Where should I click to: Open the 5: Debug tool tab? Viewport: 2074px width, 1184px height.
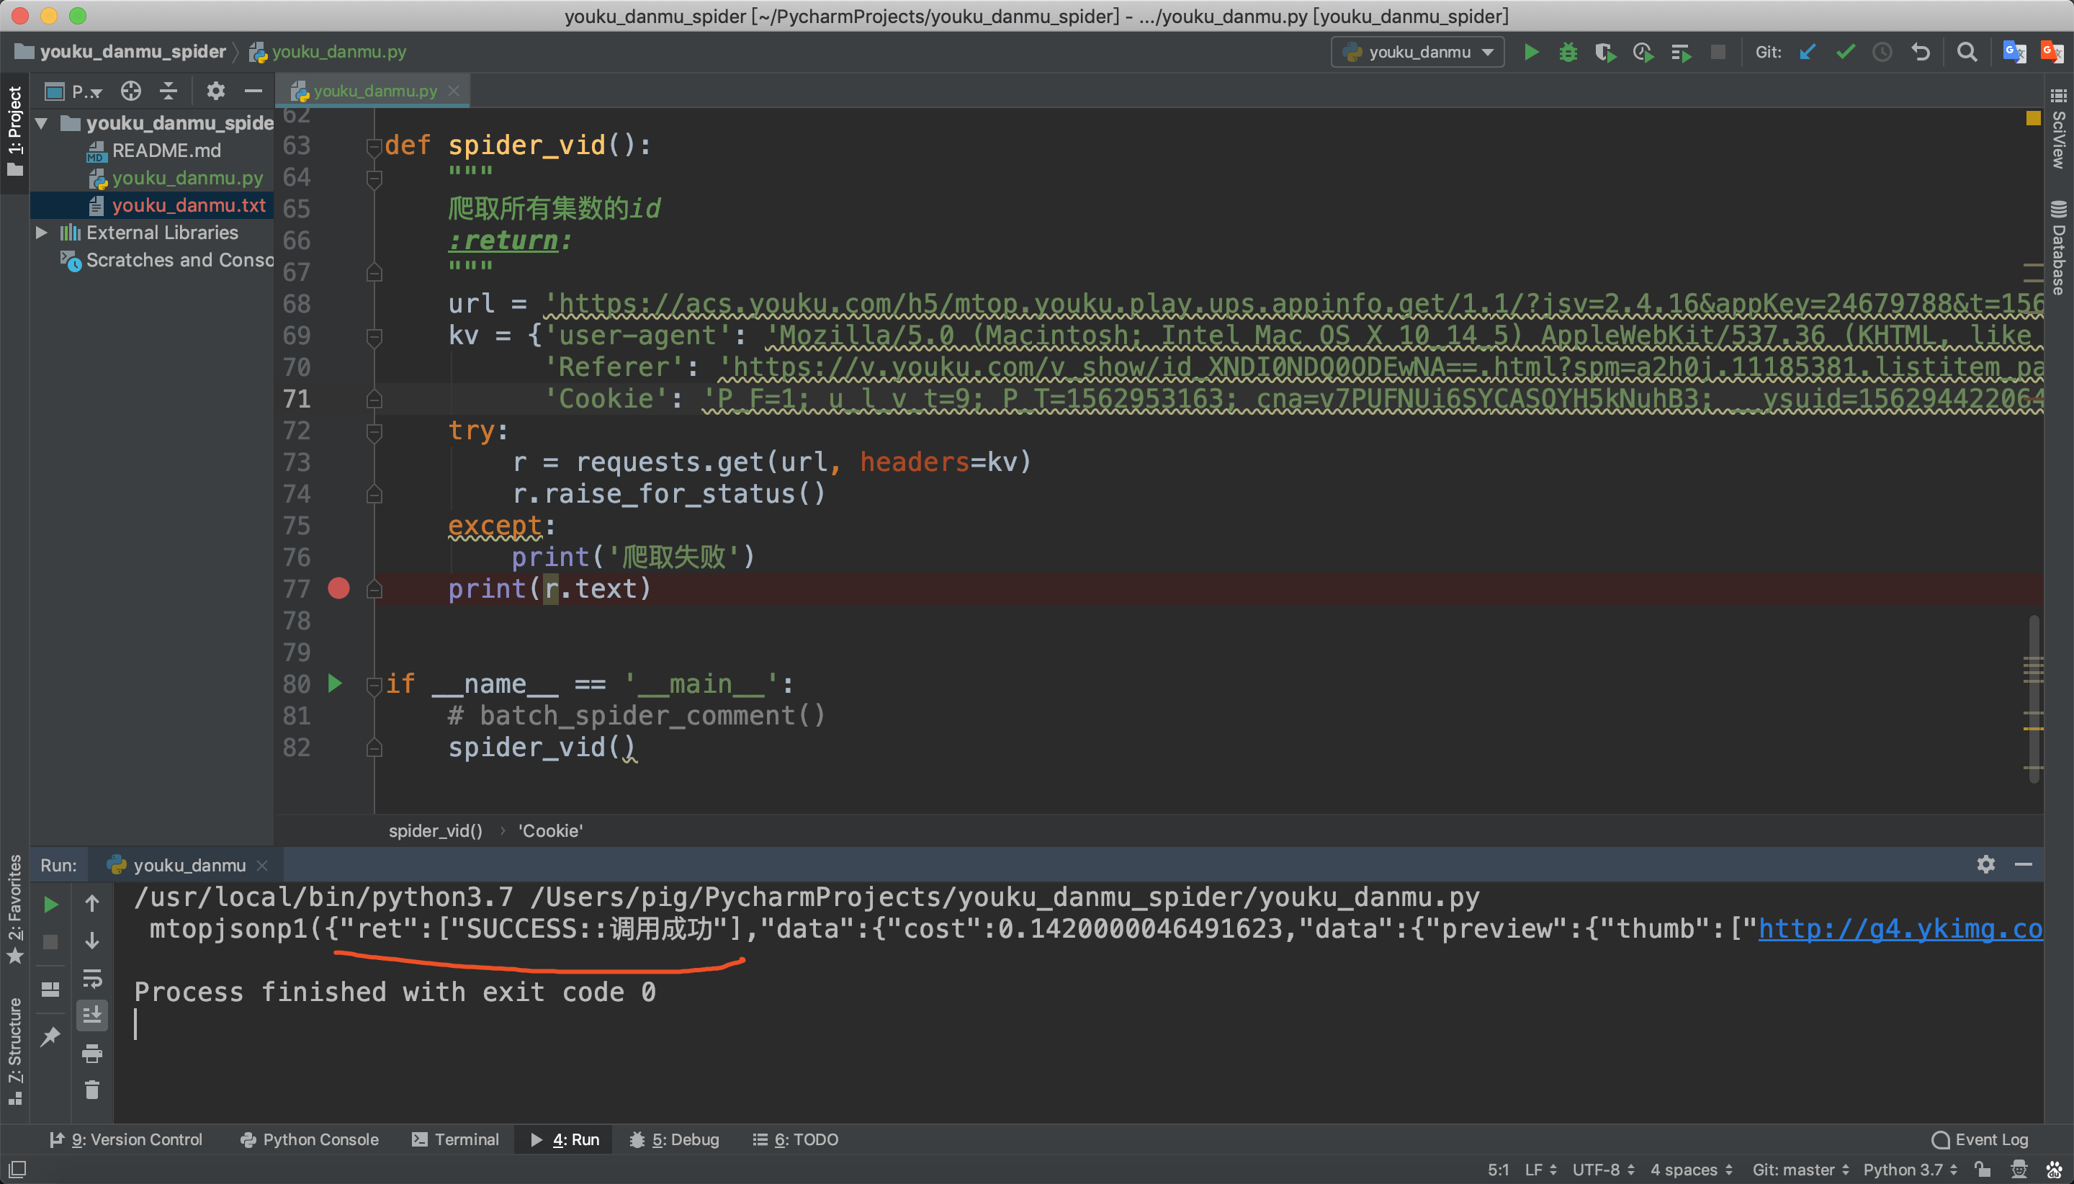click(x=674, y=1139)
